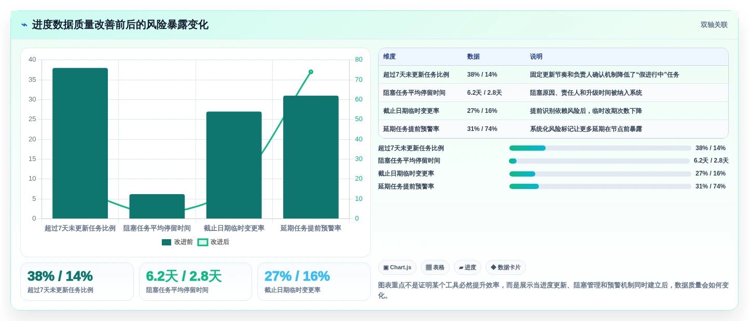Toggle the 改进后 legend swatch
This screenshot has height=321, width=749.
(203, 242)
